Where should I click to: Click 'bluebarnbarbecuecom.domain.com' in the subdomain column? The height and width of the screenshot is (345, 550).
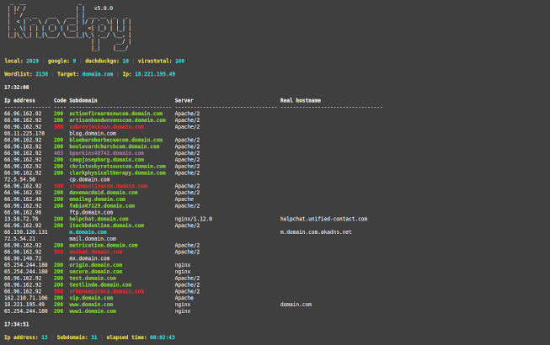pos(115,140)
